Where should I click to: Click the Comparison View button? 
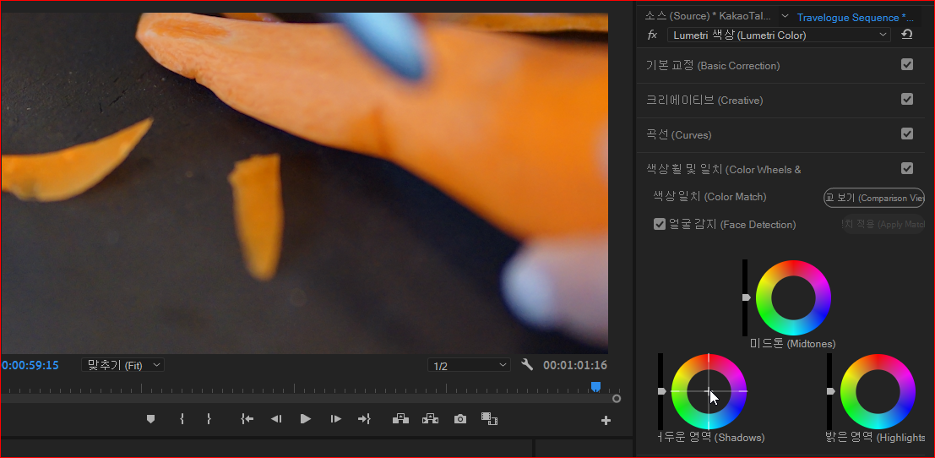click(874, 198)
